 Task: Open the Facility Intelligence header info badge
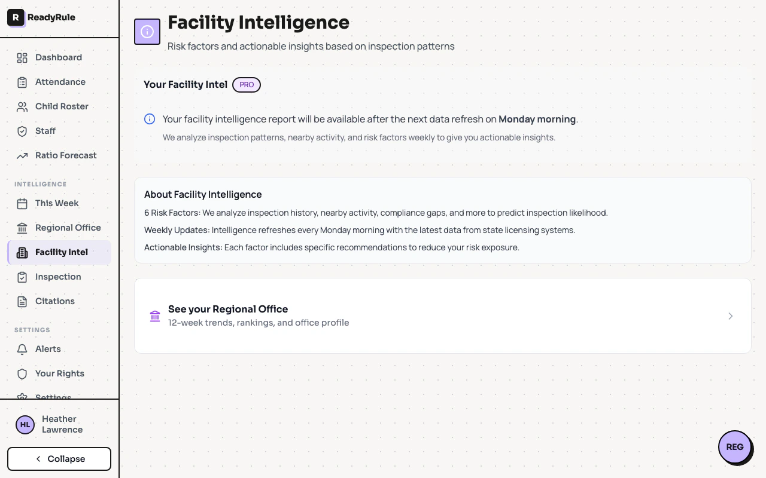pos(147,32)
